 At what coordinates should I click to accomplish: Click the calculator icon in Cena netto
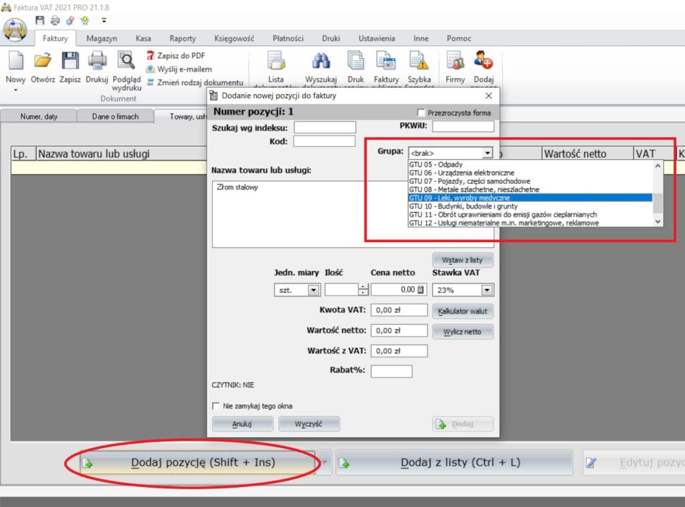421,290
